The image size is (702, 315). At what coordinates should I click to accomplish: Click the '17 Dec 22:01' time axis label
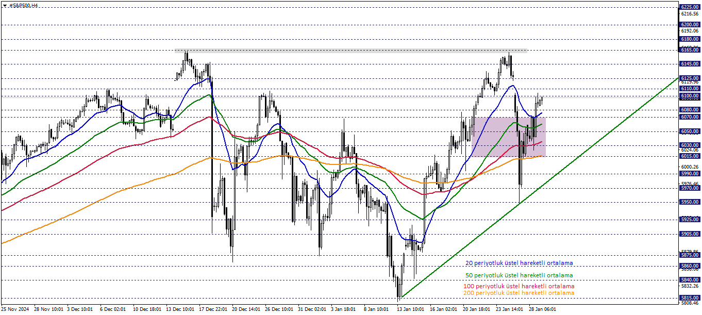coord(213,309)
